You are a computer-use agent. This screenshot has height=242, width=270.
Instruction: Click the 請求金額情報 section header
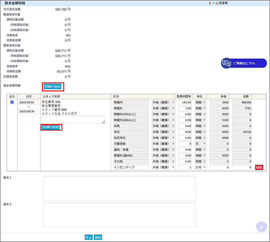[15, 3]
